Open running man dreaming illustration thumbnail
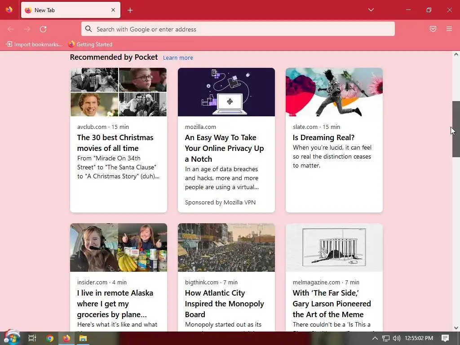 [x=334, y=92]
